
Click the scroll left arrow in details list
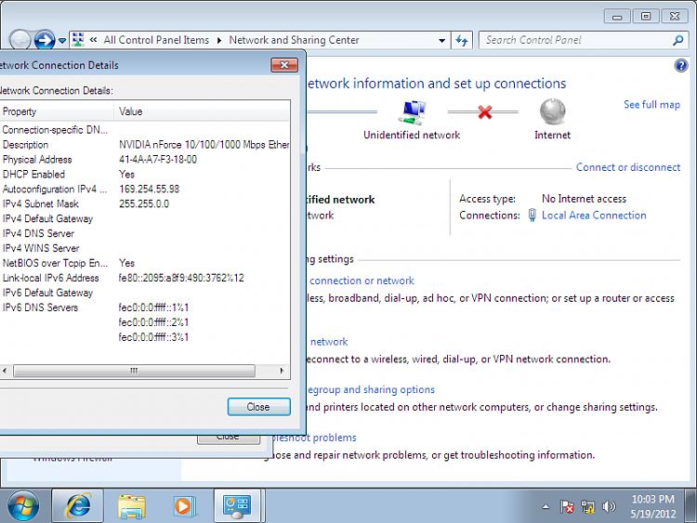click(x=5, y=371)
